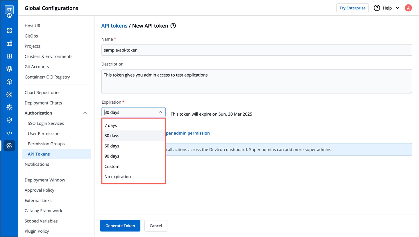Open Applications grid icon in left sidebar
419x237 pixels.
point(9,31)
